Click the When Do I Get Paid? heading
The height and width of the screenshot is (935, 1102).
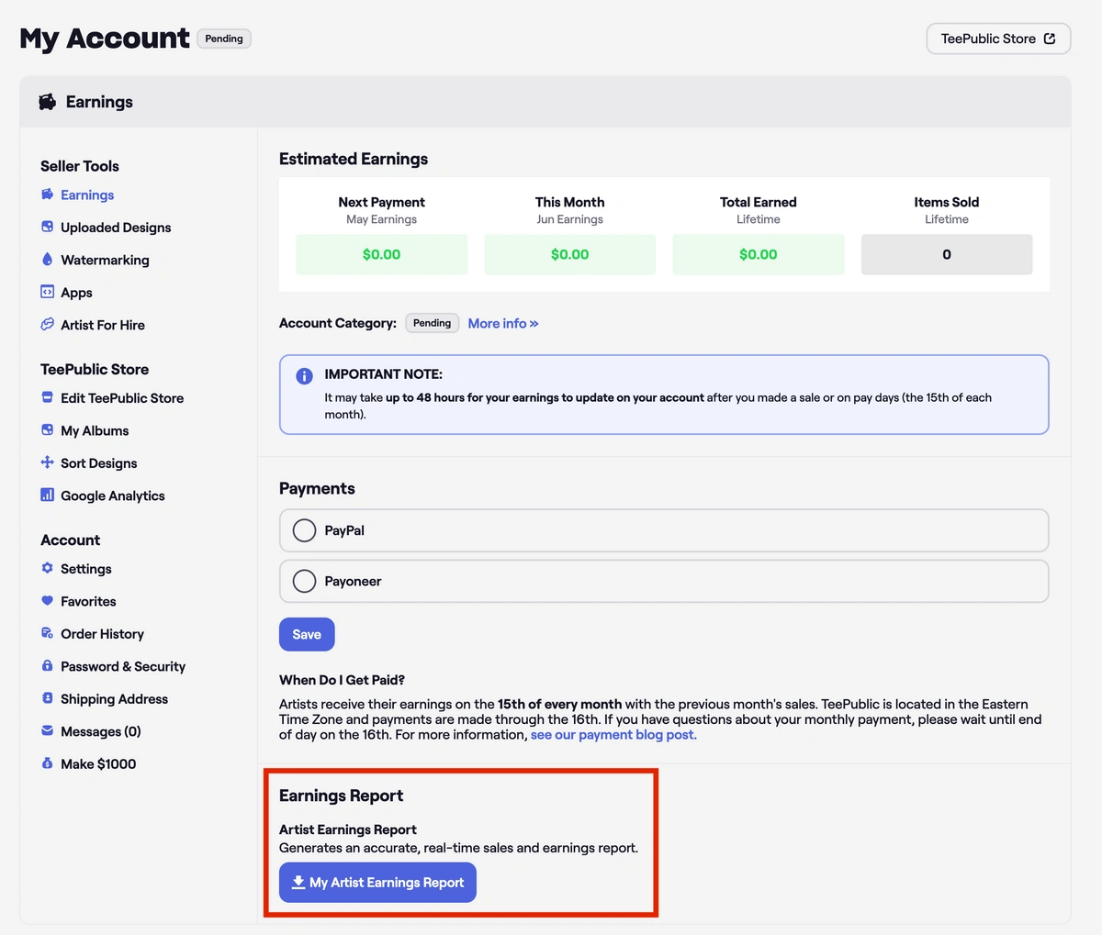pos(342,680)
